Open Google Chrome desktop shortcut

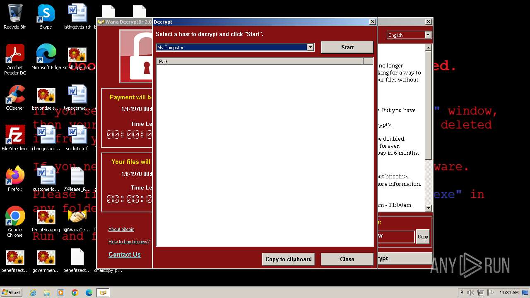tap(15, 222)
